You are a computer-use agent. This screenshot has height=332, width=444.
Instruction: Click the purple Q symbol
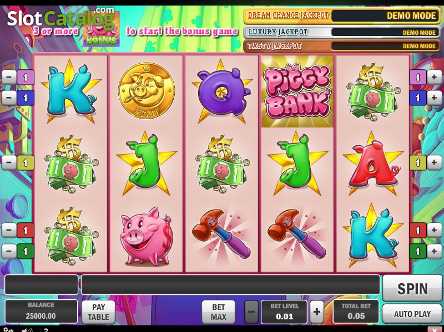click(222, 91)
